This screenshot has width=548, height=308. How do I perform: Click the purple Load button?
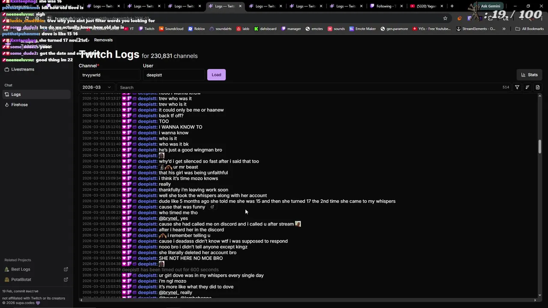pos(216,75)
